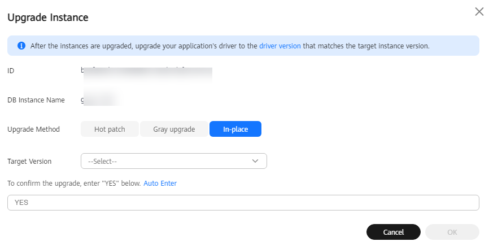Screen dimensions: 489x246
Task: Click the DB Instance Name label
Action: click(x=36, y=100)
